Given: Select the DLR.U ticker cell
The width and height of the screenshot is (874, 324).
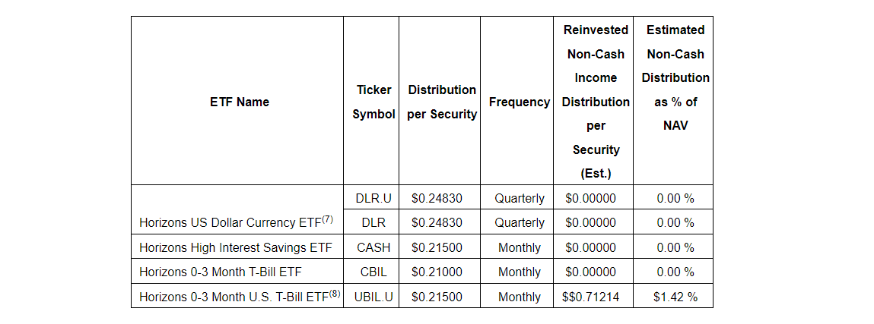Looking at the screenshot, I should coord(373,198).
